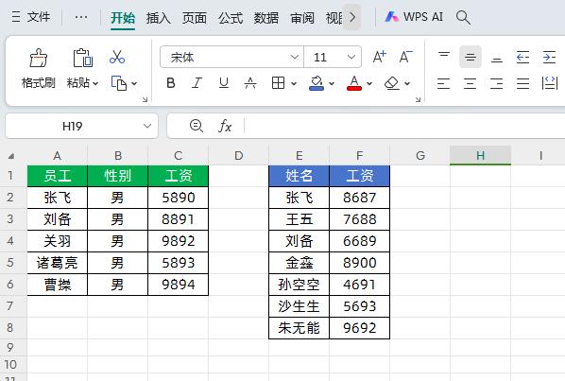This screenshot has height=381, width=565.
Task: Click the insert function fx icon
Action: pyautogui.click(x=225, y=126)
